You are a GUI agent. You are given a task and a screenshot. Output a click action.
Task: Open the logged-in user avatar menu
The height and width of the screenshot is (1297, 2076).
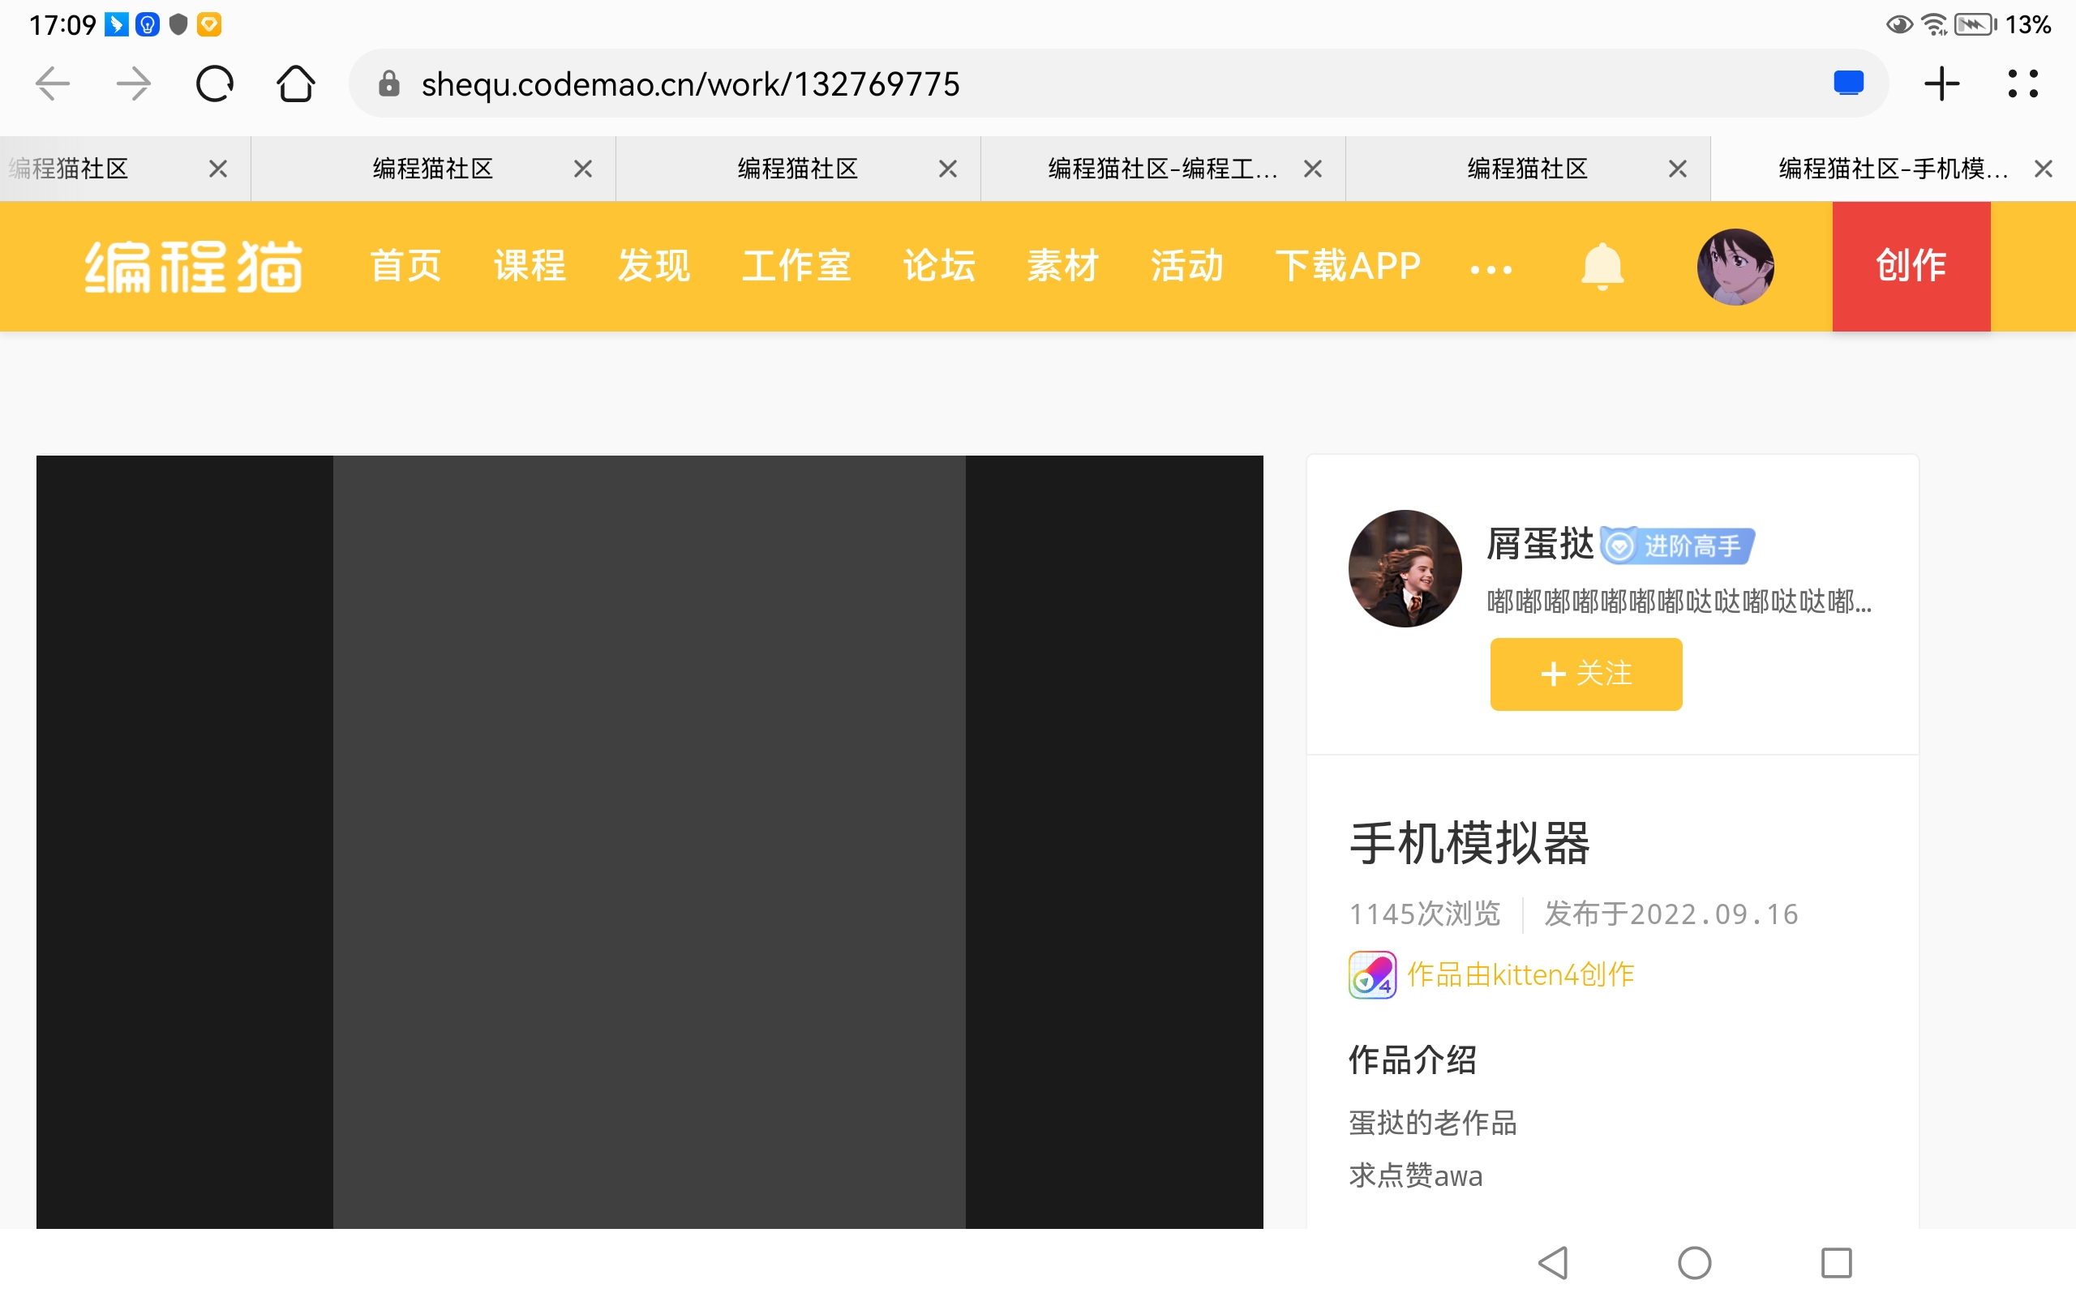tap(1735, 266)
